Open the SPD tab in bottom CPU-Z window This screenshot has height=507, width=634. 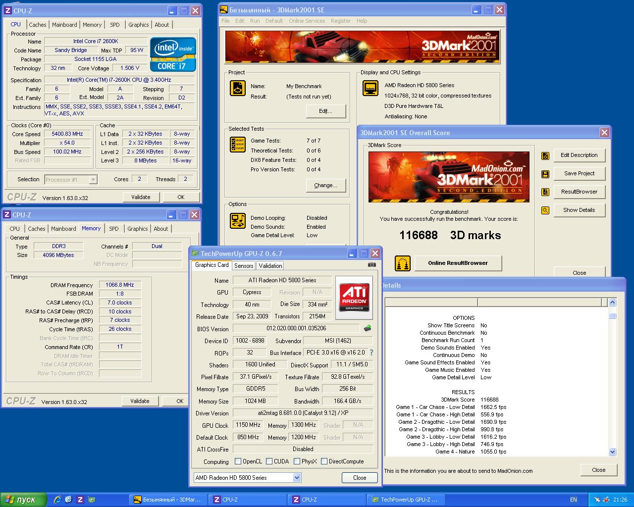114,229
